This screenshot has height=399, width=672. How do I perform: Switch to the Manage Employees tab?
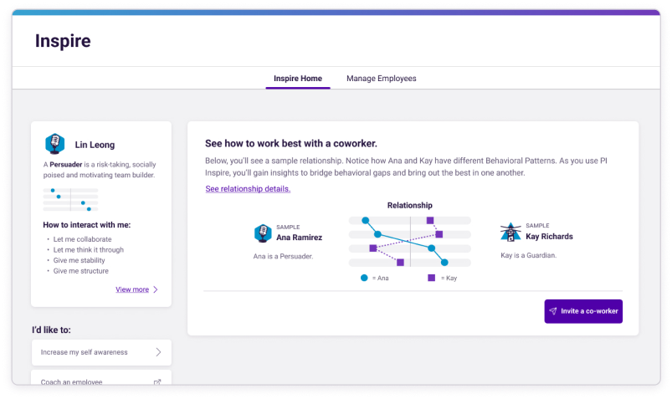point(382,79)
